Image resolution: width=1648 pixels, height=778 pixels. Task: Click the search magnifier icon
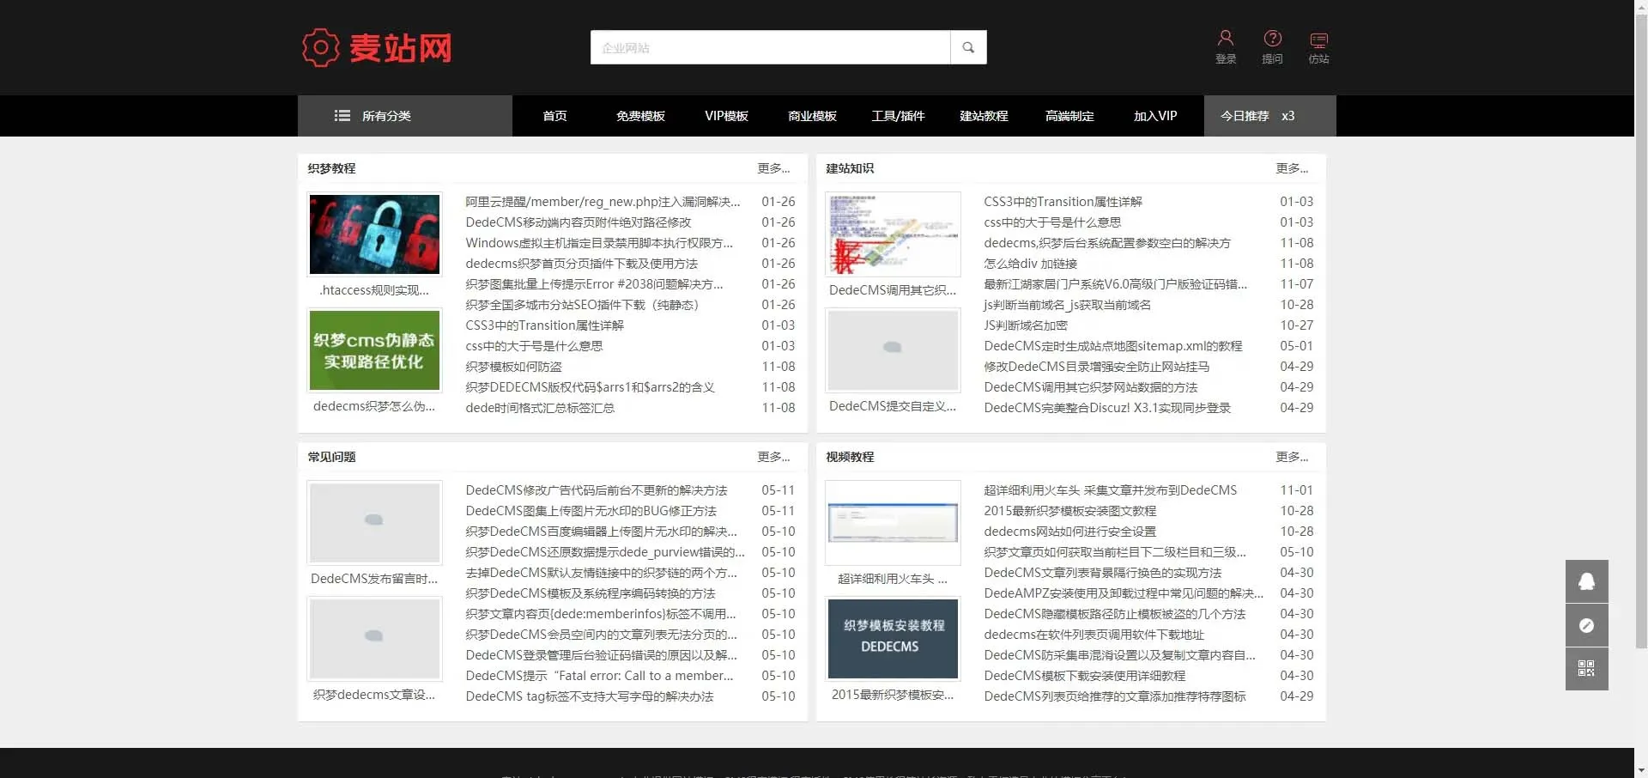968,47
